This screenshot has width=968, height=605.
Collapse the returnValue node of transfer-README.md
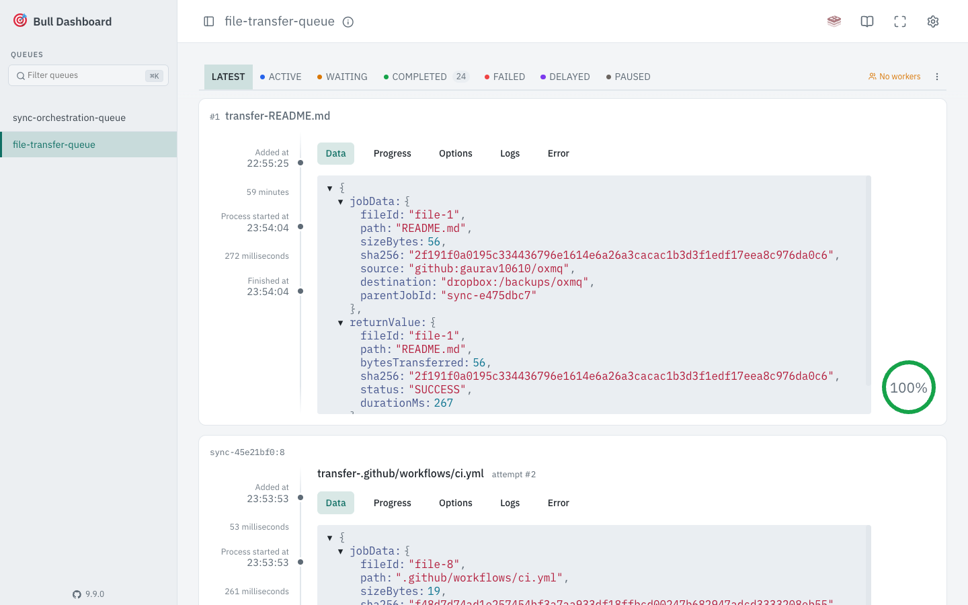click(341, 323)
